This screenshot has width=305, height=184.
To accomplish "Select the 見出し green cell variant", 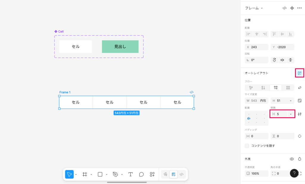I will 120,46.
